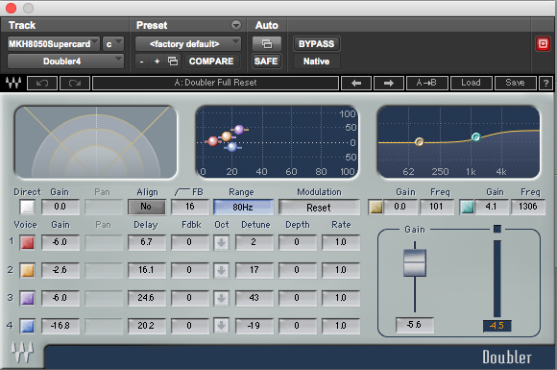
Task: Click the Native format button
Action: point(317,62)
